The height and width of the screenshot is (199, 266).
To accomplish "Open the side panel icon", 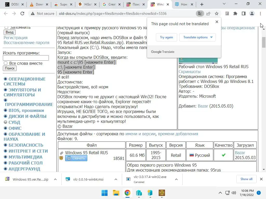I will point(244,13).
